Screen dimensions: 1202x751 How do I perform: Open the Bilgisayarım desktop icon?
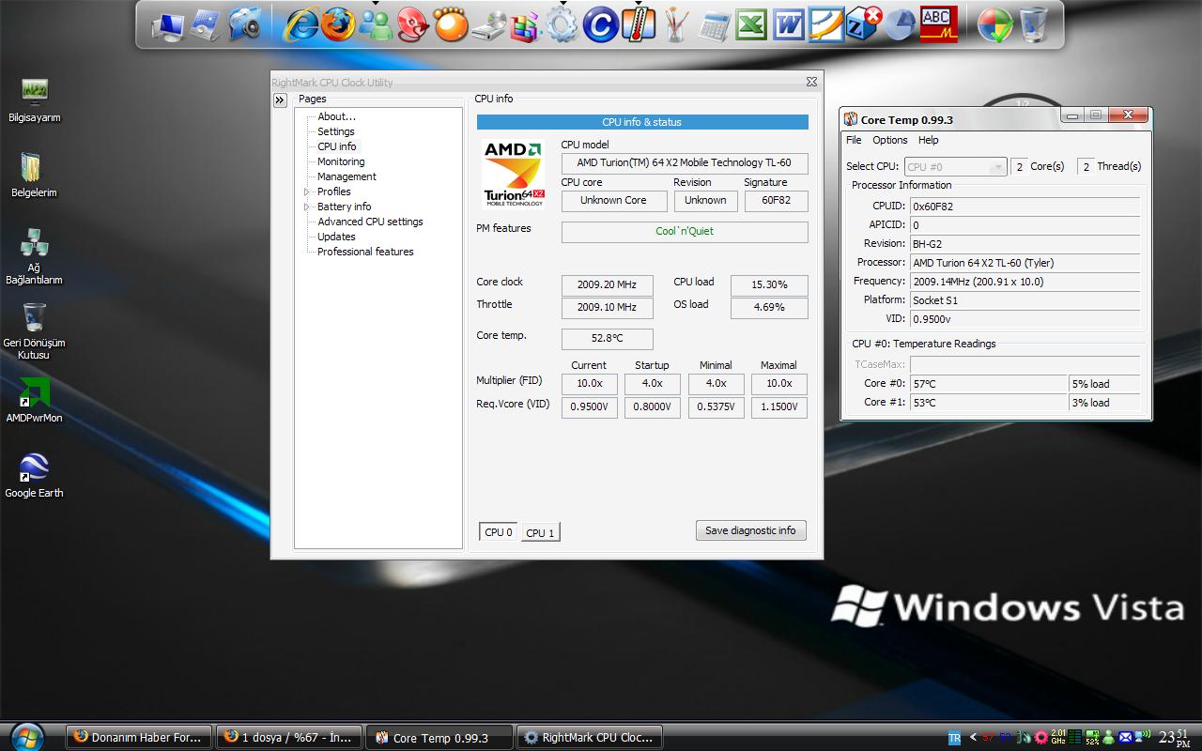35,99
